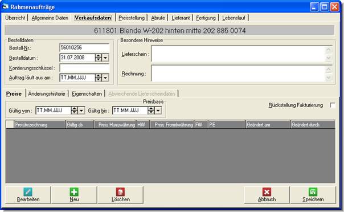This screenshot has height=212, width=344.
Task: Open the Auftrag läuft aus am dropdown
Action: pos(105,78)
